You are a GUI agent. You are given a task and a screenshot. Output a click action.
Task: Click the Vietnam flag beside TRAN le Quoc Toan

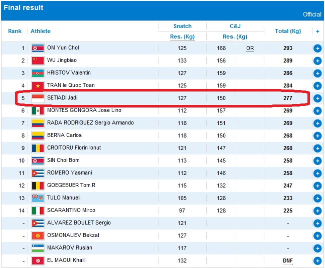point(38,85)
